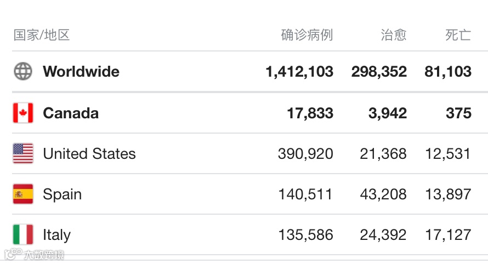
Task: Click the United States flag icon
Action: (23, 153)
